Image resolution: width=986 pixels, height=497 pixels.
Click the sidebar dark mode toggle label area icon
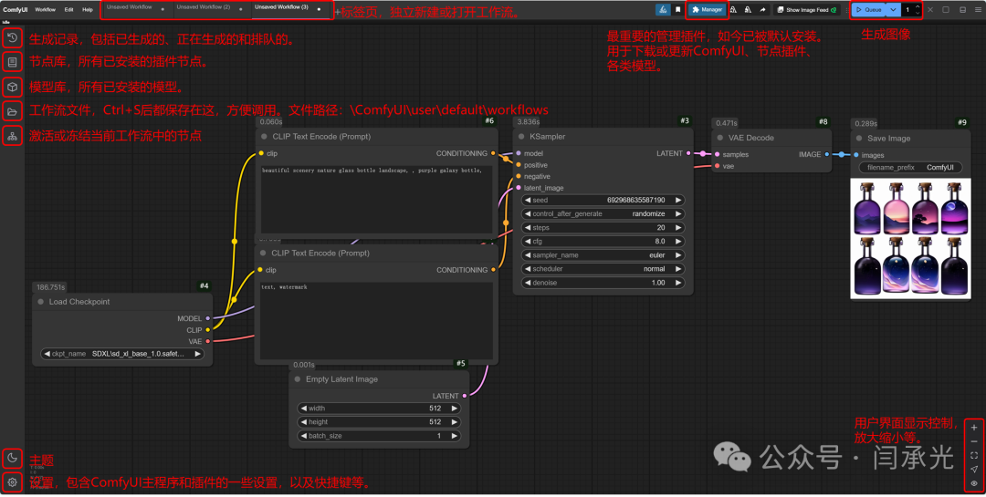pyautogui.click(x=12, y=458)
